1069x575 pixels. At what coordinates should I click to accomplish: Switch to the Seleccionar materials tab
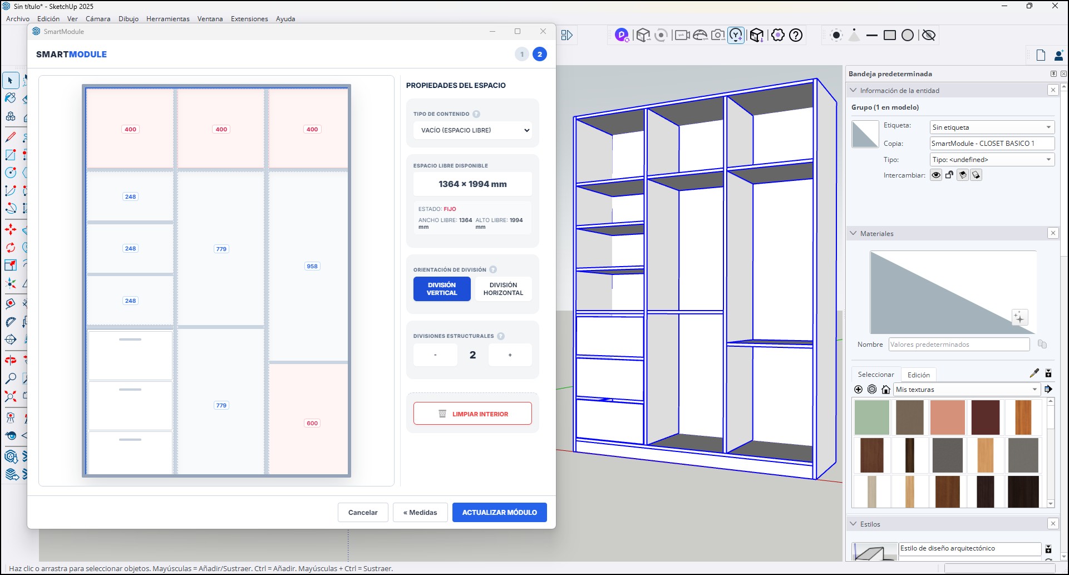coord(876,374)
